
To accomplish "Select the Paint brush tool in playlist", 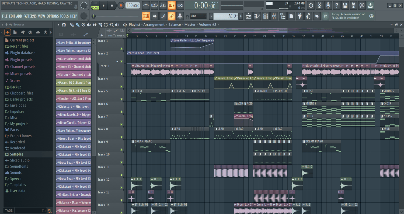I will [78, 24].
